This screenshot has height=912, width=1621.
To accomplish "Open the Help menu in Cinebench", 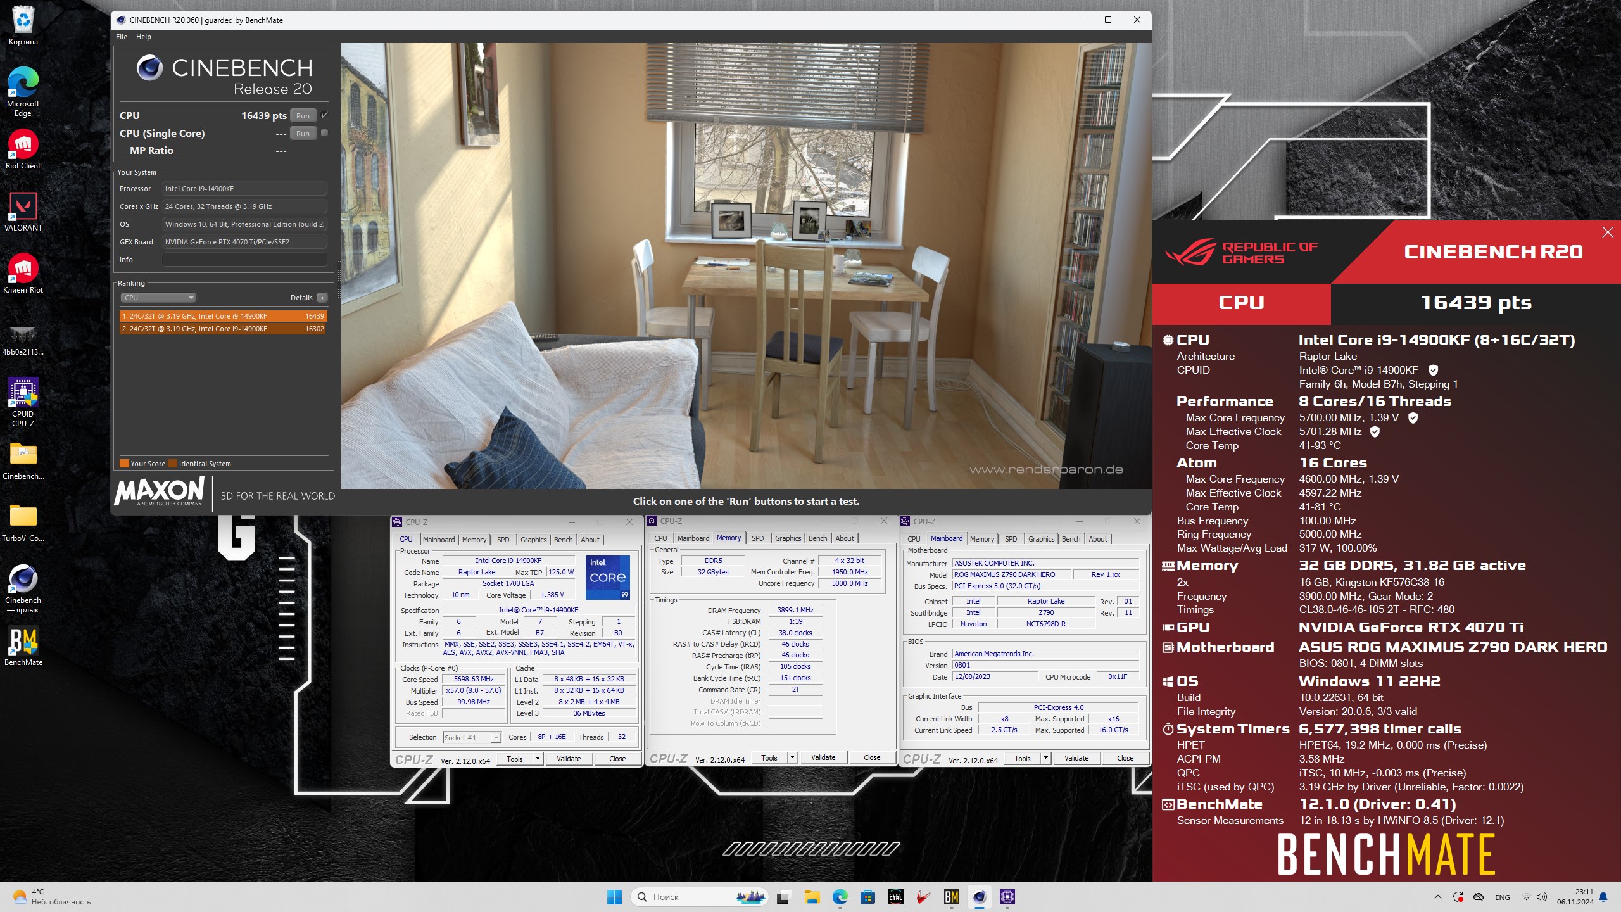I will tap(144, 37).
